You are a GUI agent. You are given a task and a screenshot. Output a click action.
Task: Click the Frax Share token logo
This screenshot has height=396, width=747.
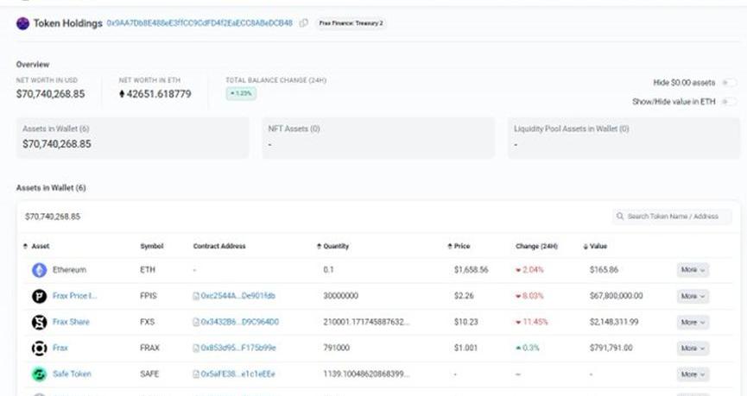[x=39, y=322]
